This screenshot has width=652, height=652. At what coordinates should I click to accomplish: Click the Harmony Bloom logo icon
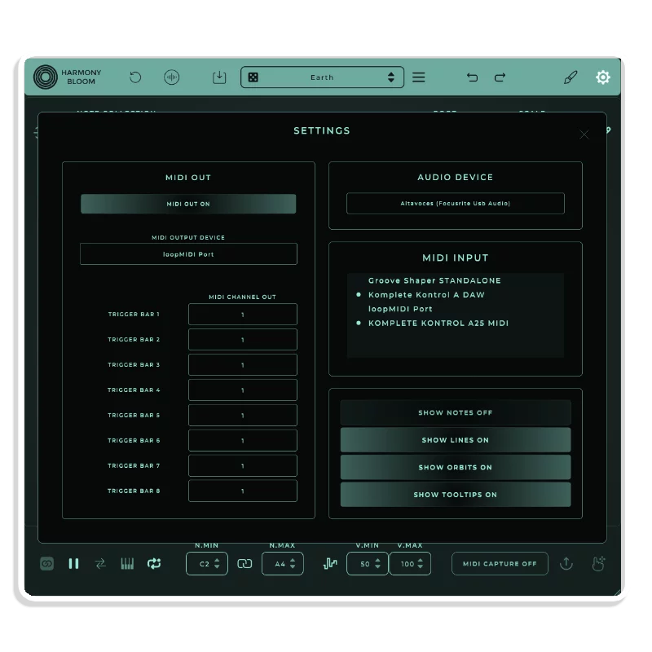pyautogui.click(x=46, y=77)
